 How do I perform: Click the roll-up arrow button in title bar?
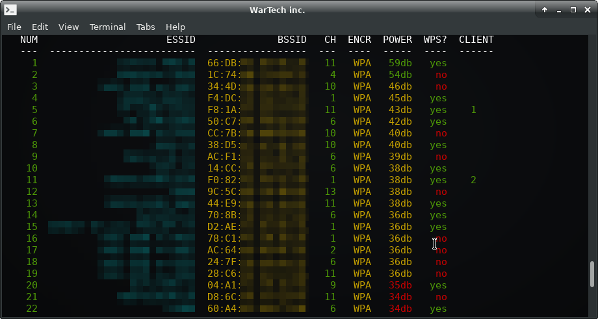[x=544, y=10]
